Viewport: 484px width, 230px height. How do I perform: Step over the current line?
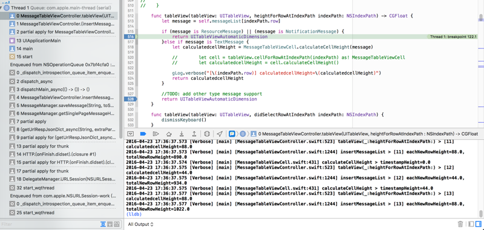click(169, 134)
